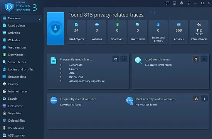Open help question mark icon
This screenshot has height=139, width=212.
pos(188,3)
